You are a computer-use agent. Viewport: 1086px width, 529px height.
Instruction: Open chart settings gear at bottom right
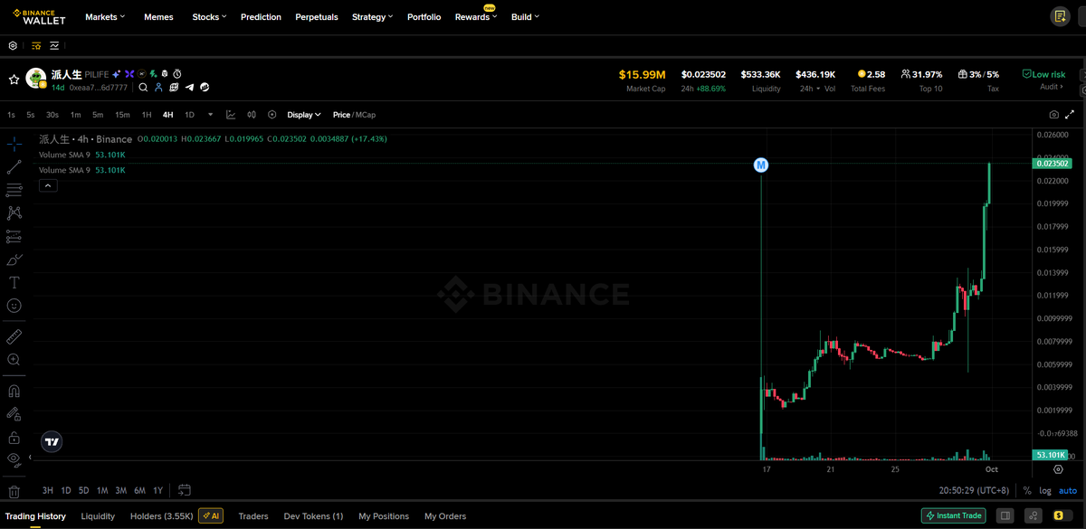[x=1058, y=469]
